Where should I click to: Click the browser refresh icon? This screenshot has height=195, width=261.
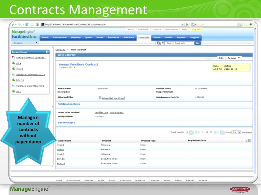(27, 24)
